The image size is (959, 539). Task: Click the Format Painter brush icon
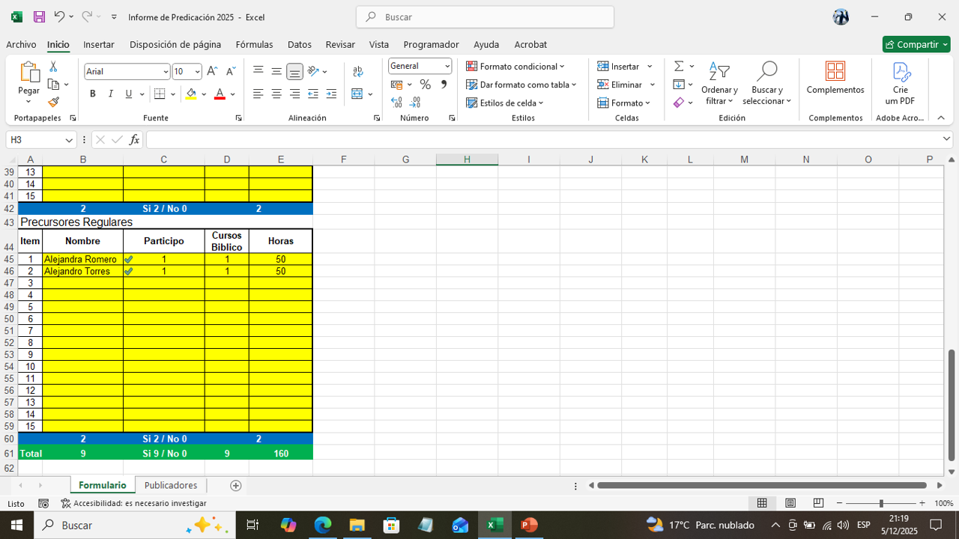point(53,102)
